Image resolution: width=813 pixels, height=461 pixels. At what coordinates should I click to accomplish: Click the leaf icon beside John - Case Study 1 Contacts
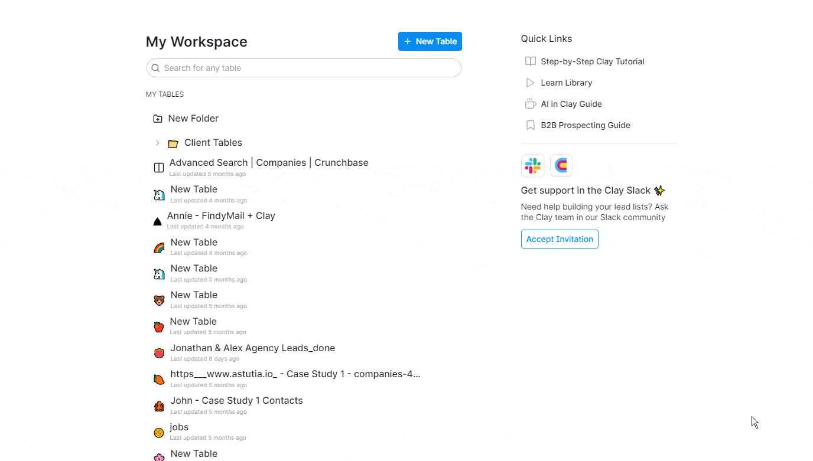point(159,406)
